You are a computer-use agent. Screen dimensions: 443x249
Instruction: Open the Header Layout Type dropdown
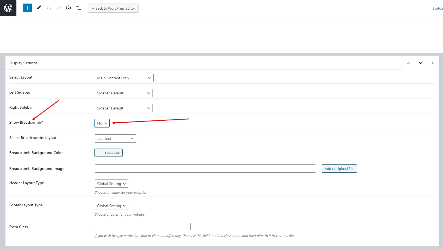click(111, 184)
